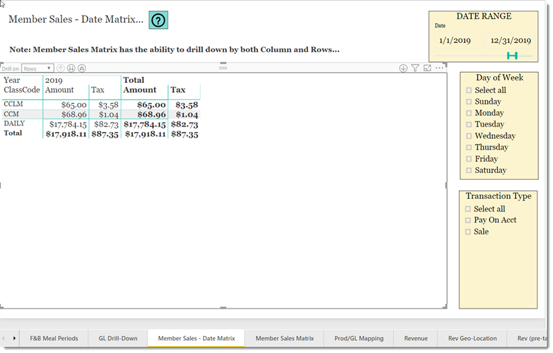Image resolution: width=553 pixels, height=353 pixels.
Task: Open the Drill on Rows dropdown
Action: [x=38, y=69]
